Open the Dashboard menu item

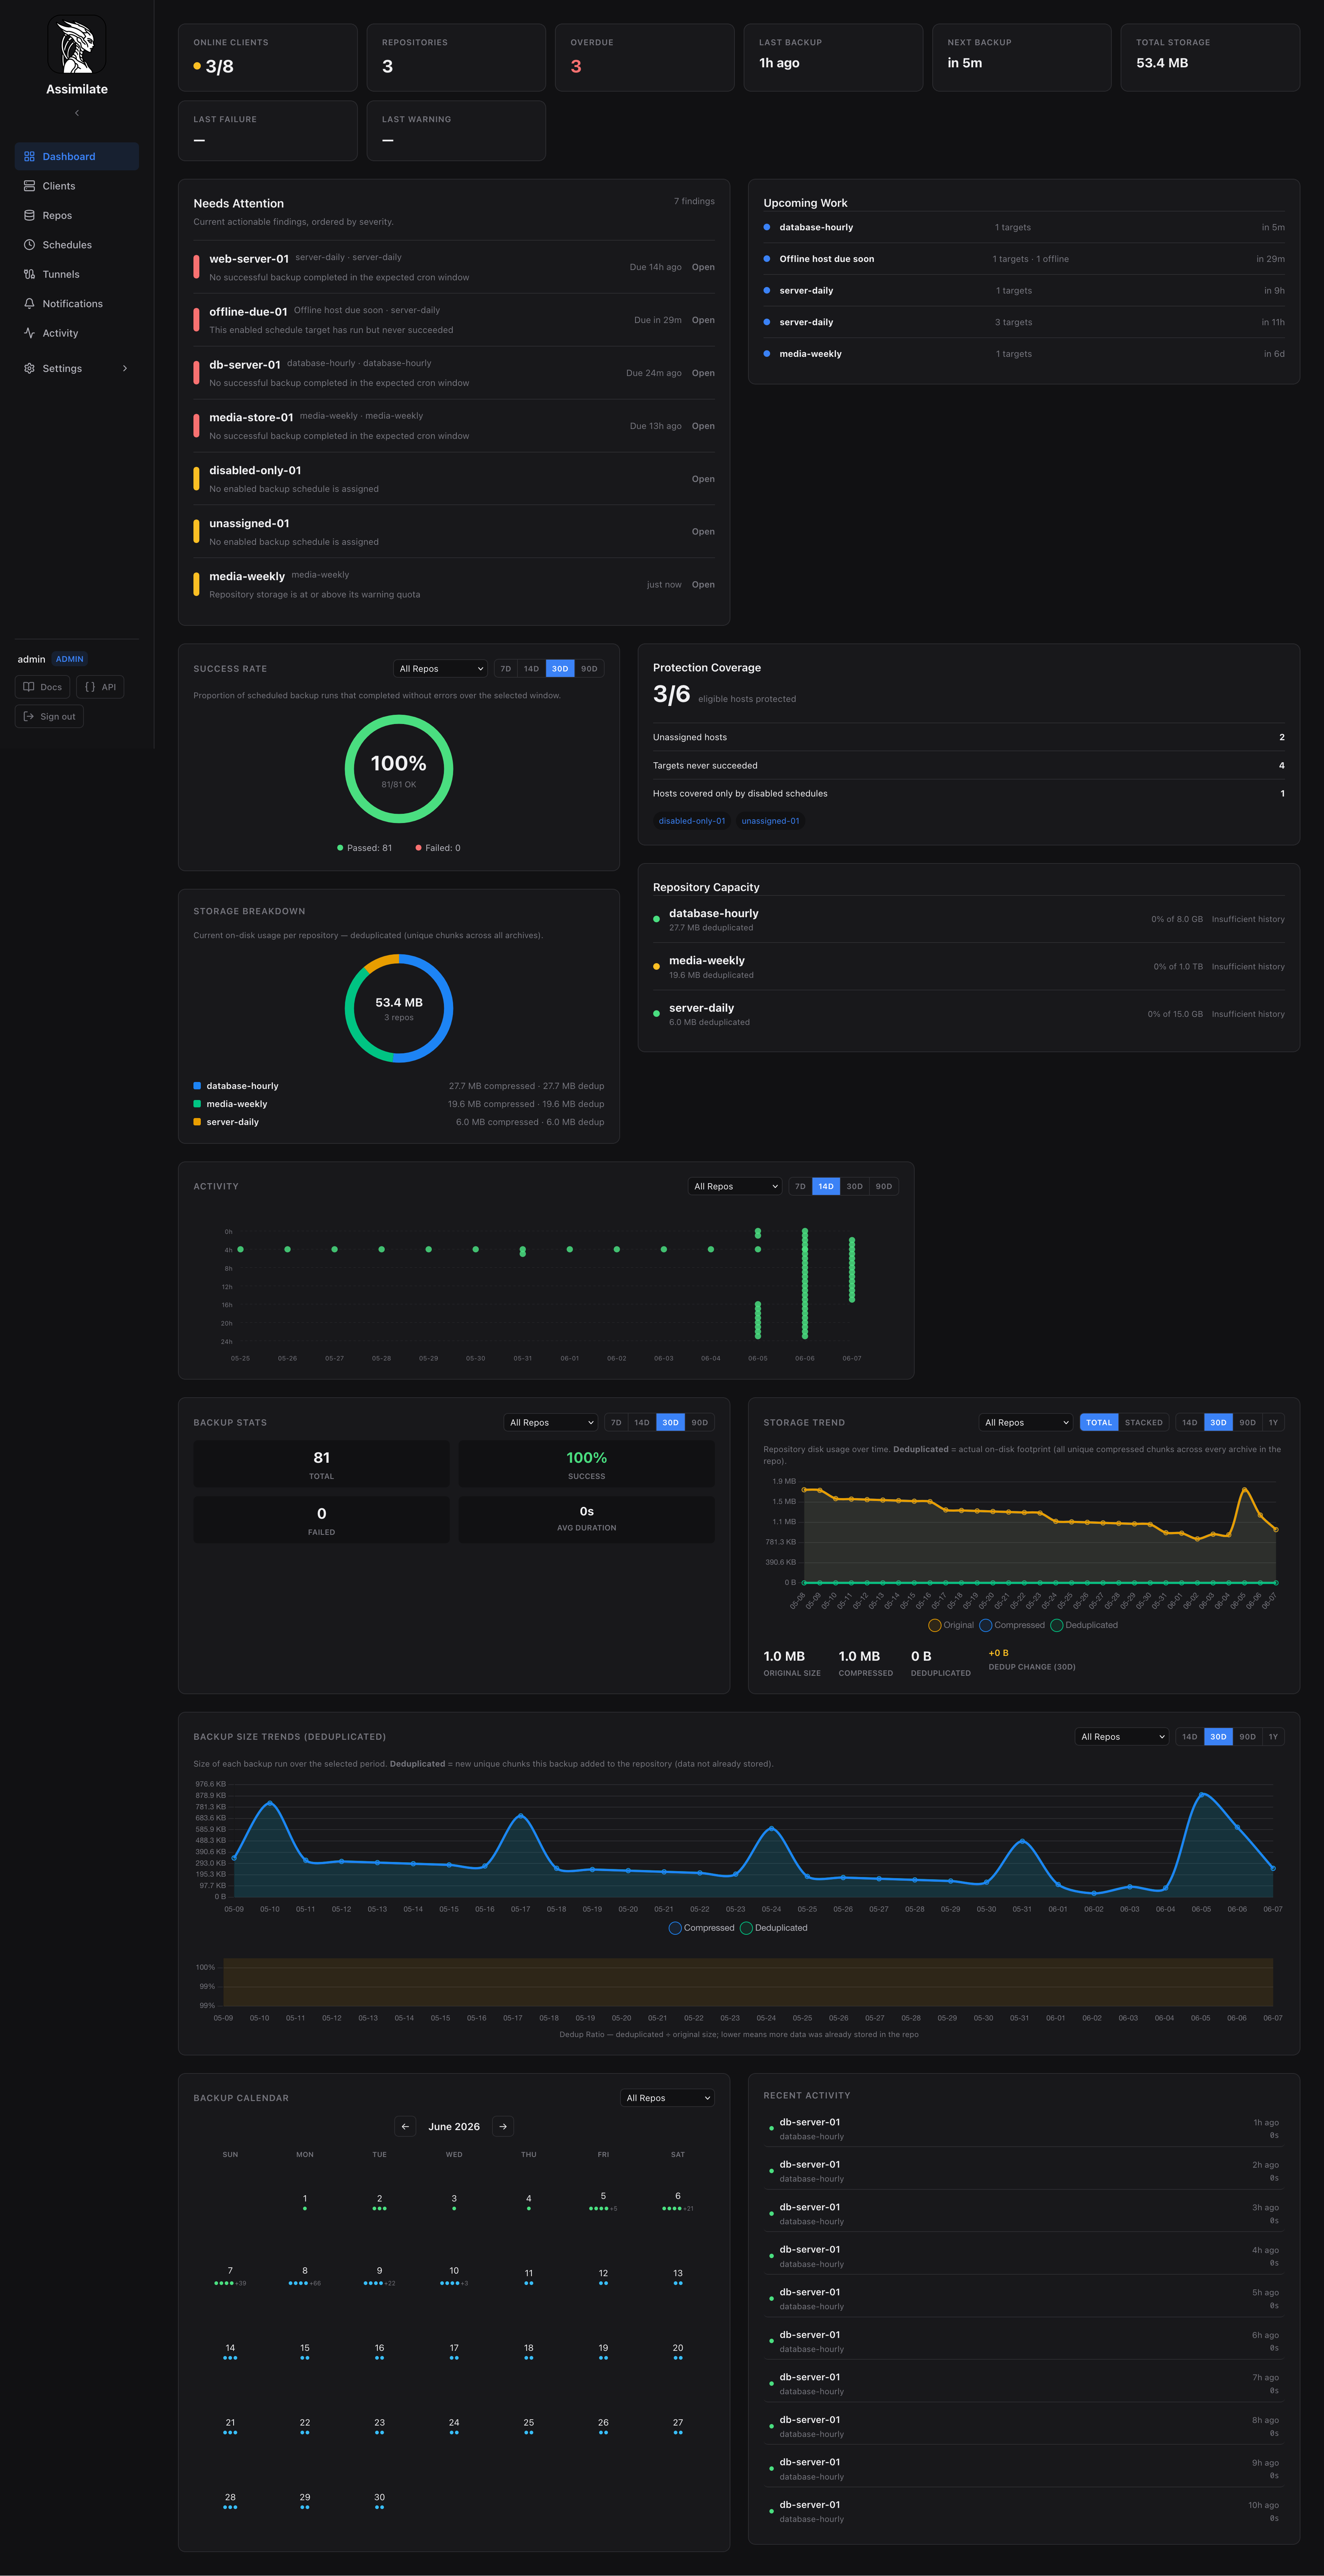pyautogui.click(x=77, y=156)
